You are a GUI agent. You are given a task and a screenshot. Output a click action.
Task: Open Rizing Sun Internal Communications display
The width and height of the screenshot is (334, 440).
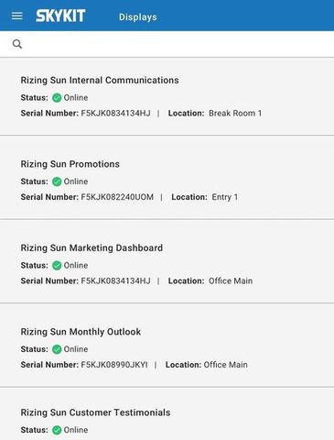tap(167, 96)
